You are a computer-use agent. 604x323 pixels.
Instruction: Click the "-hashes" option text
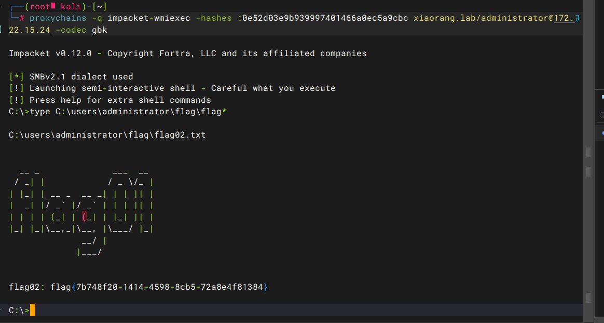[214, 18]
